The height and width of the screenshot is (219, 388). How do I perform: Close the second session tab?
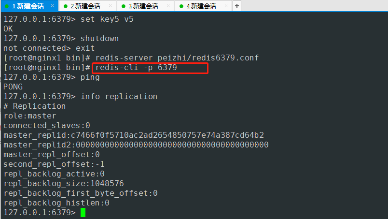pos(110,6)
